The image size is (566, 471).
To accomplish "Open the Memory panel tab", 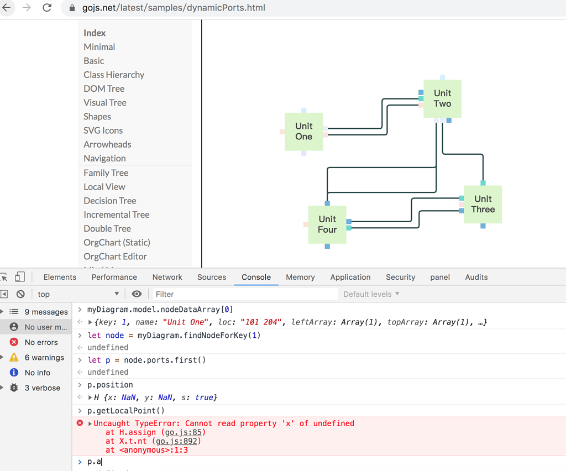I will coord(300,277).
